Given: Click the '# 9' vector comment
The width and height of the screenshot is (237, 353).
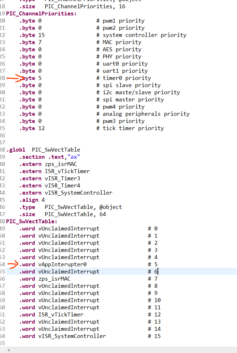Looking at the screenshot, I should click(x=153, y=294).
